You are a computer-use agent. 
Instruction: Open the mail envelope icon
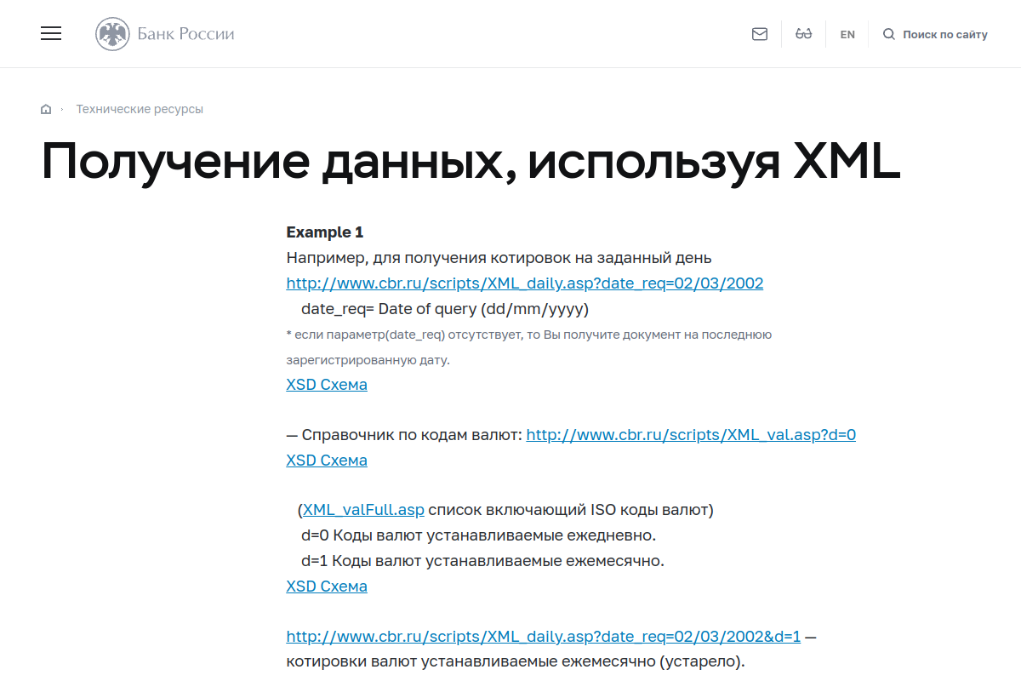point(760,34)
